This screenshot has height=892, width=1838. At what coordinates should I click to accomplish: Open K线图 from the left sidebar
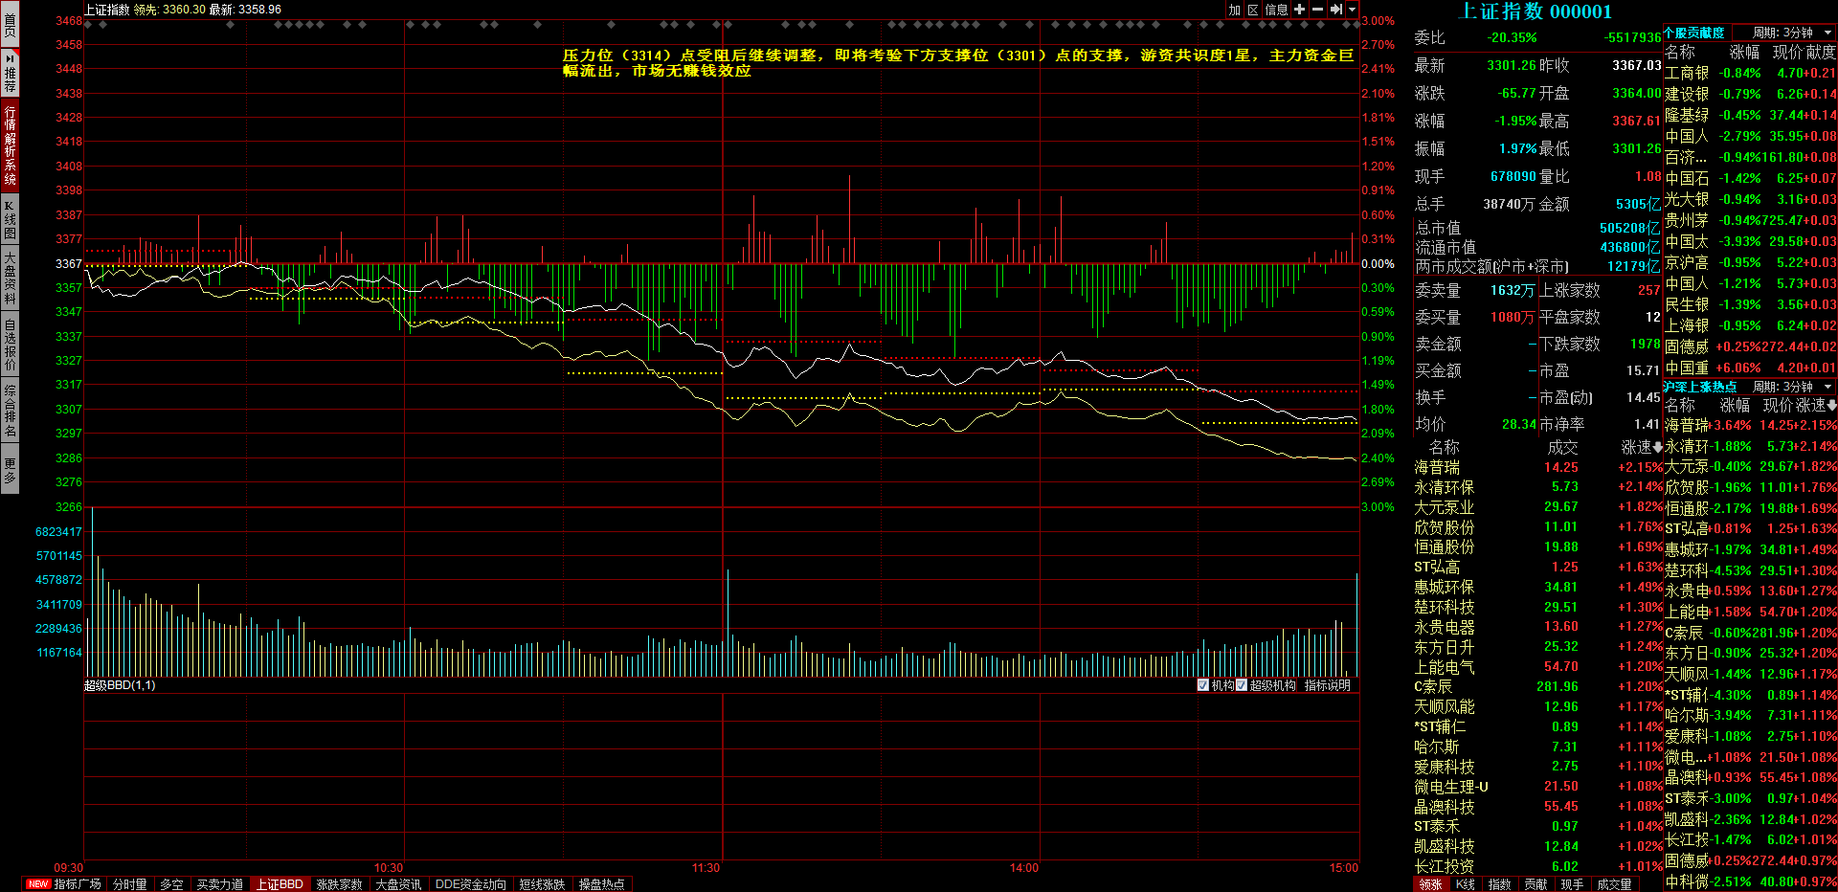pyautogui.click(x=10, y=220)
